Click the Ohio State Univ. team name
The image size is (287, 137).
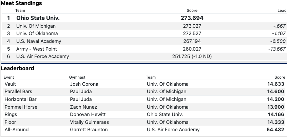[40, 18]
